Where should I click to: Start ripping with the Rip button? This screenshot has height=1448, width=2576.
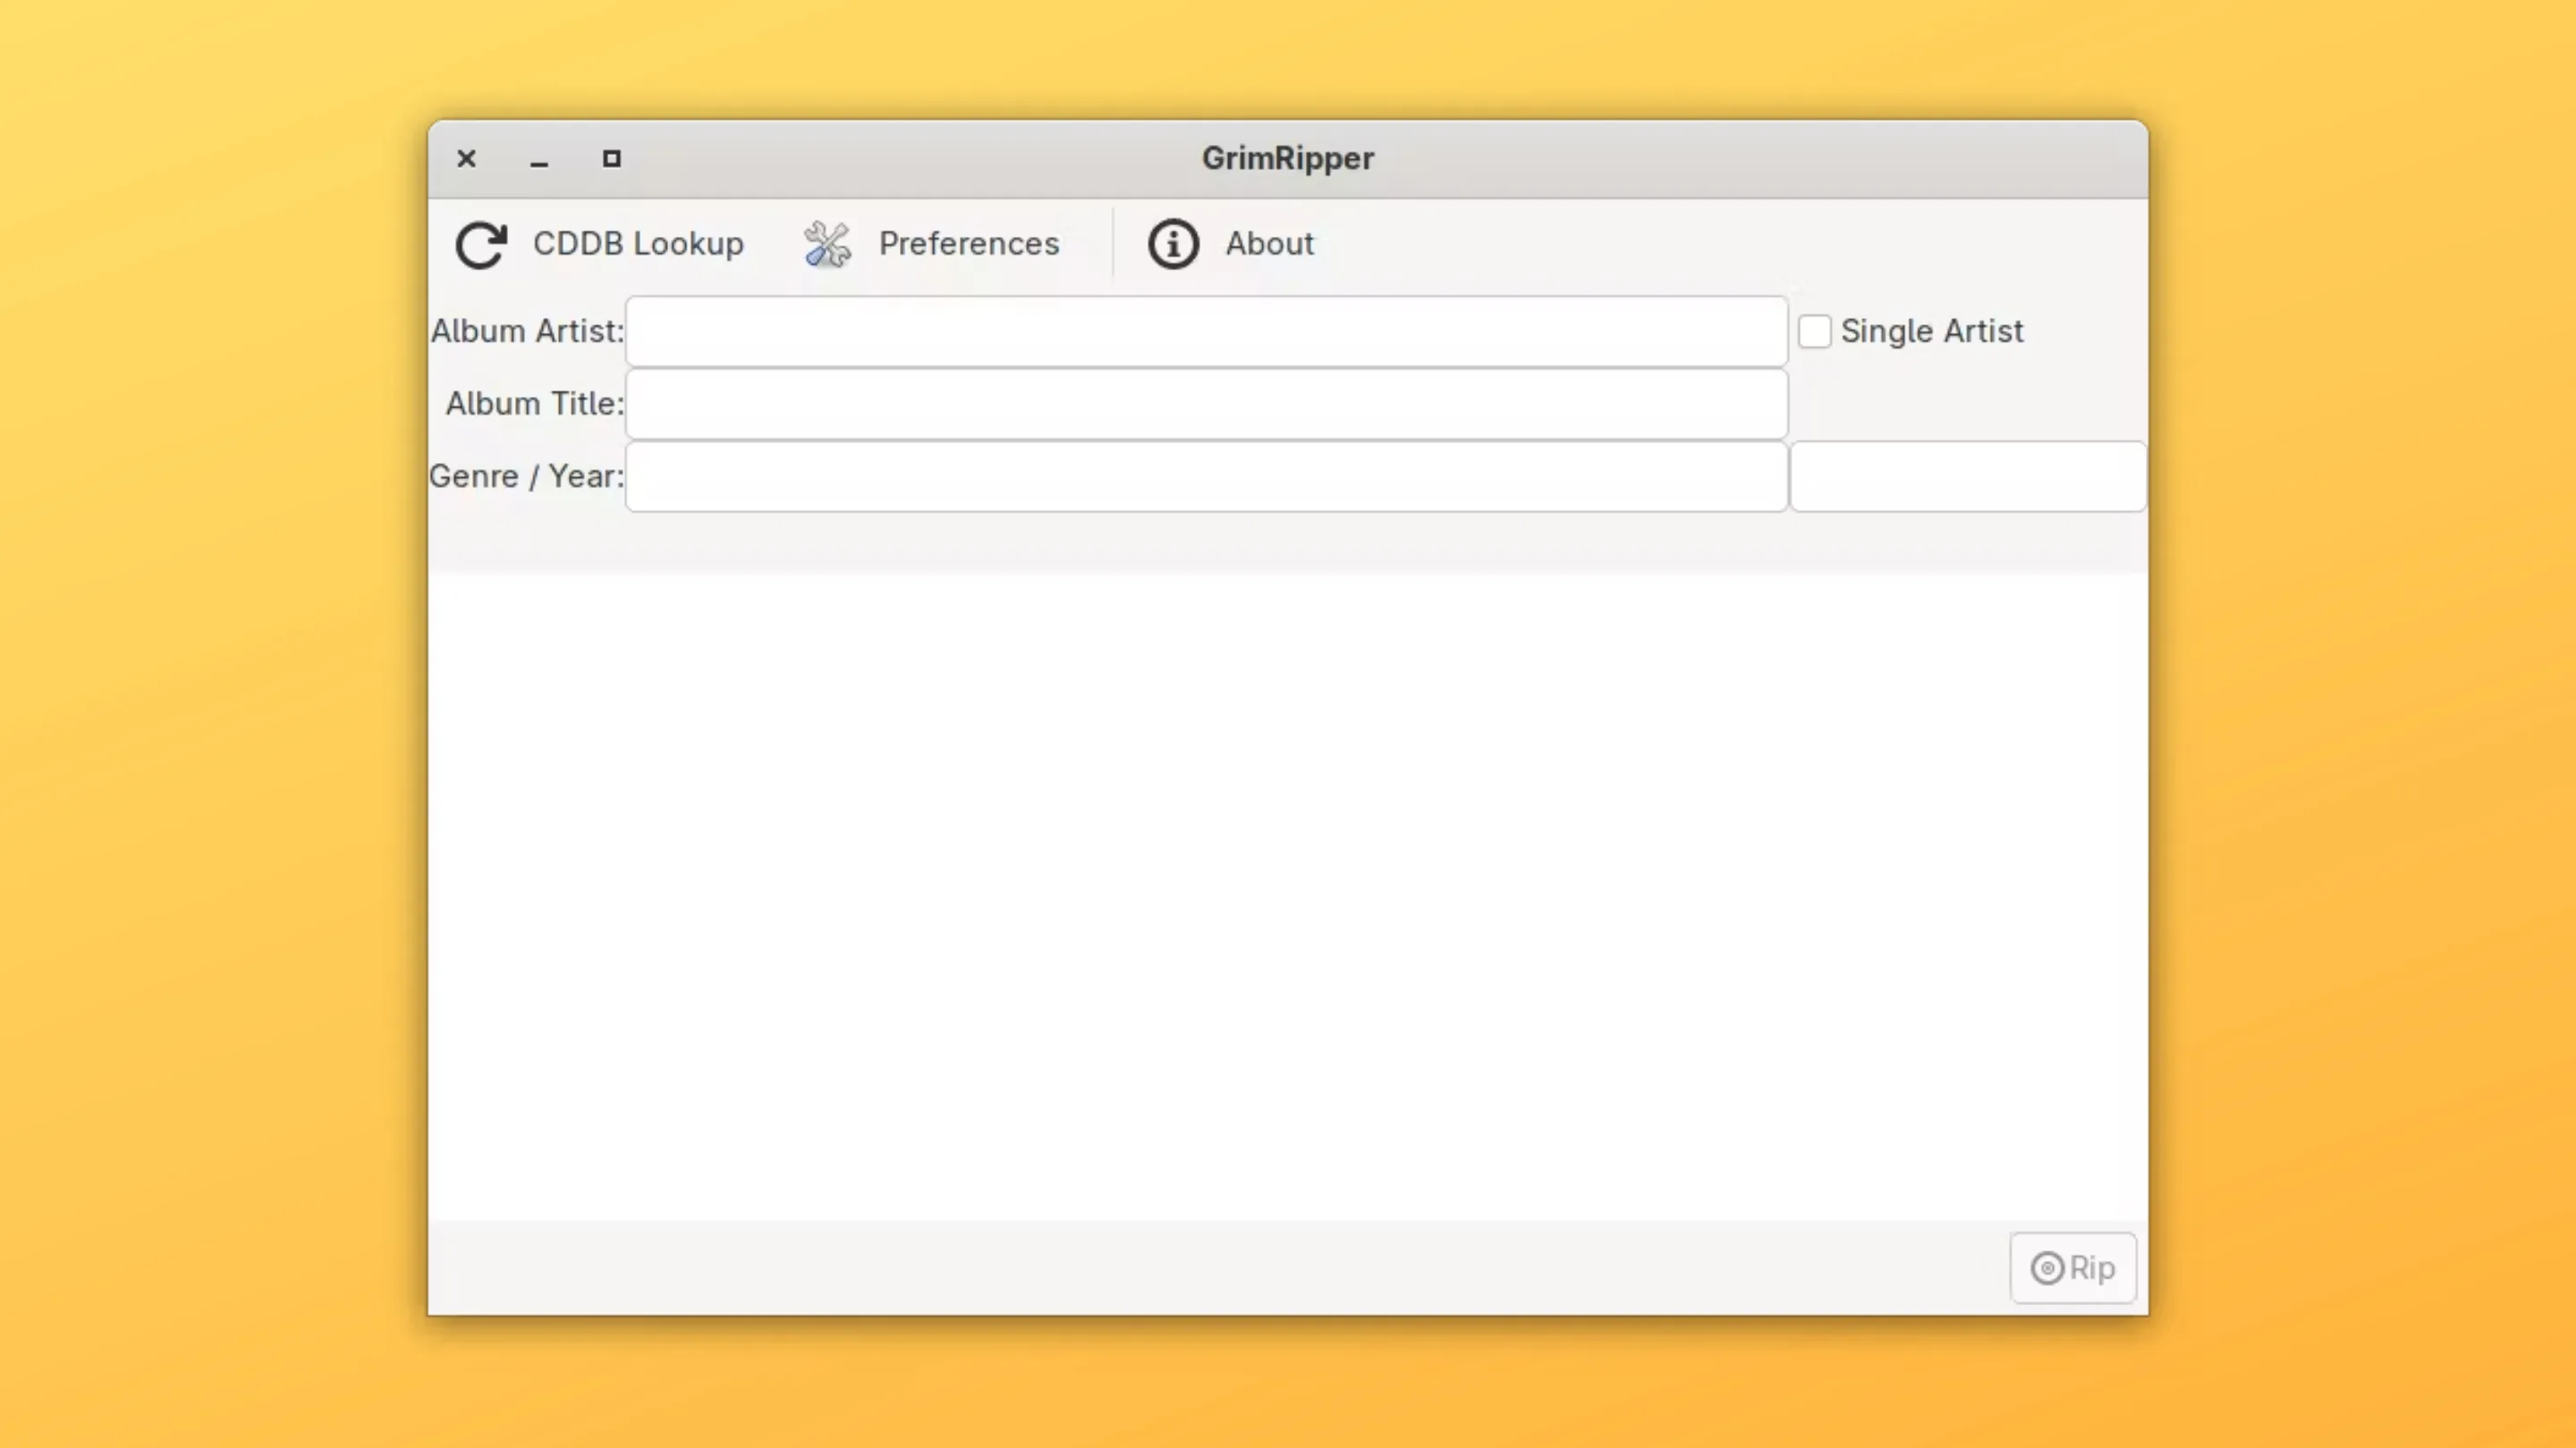pos(2072,1267)
